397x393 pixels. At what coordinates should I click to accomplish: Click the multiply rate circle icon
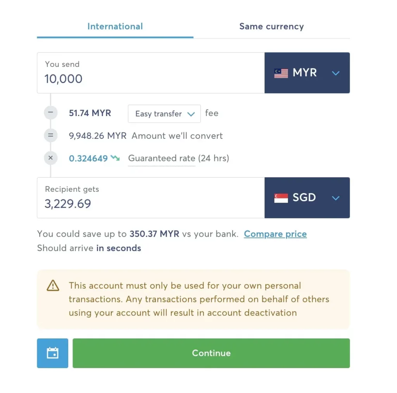(50, 158)
